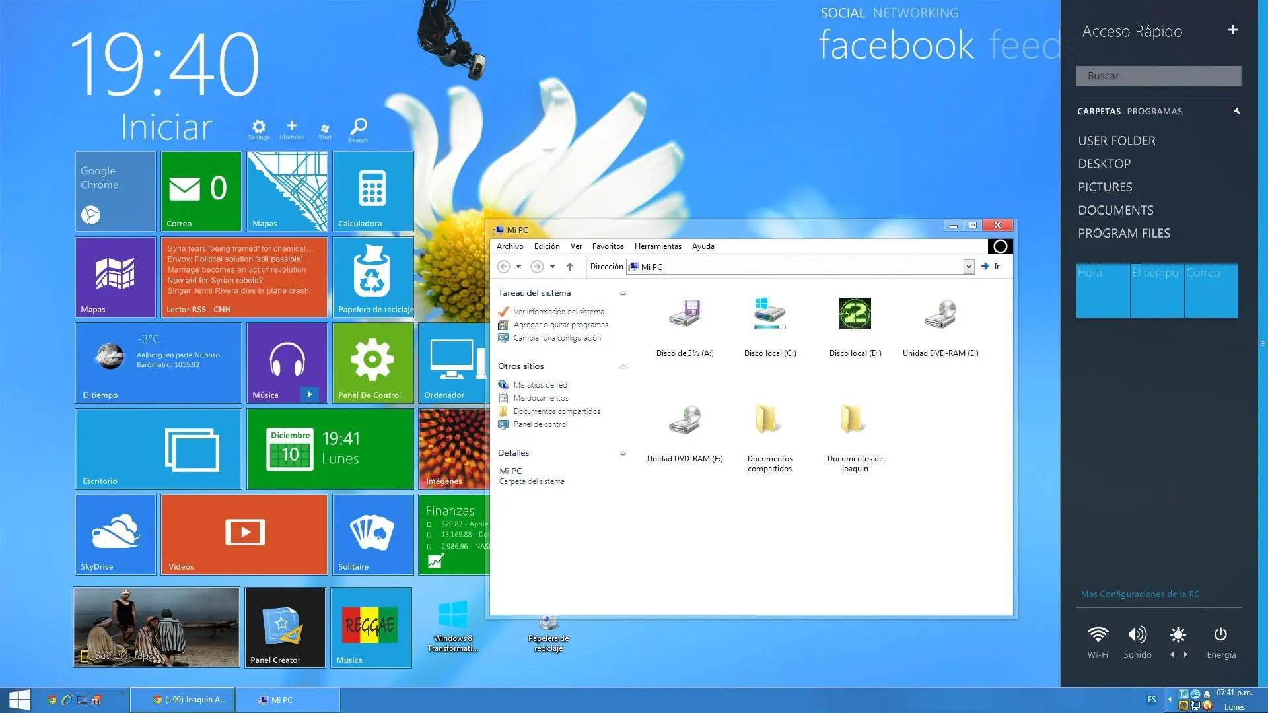
Task: Open the Música headphones tile
Action: 287,363
